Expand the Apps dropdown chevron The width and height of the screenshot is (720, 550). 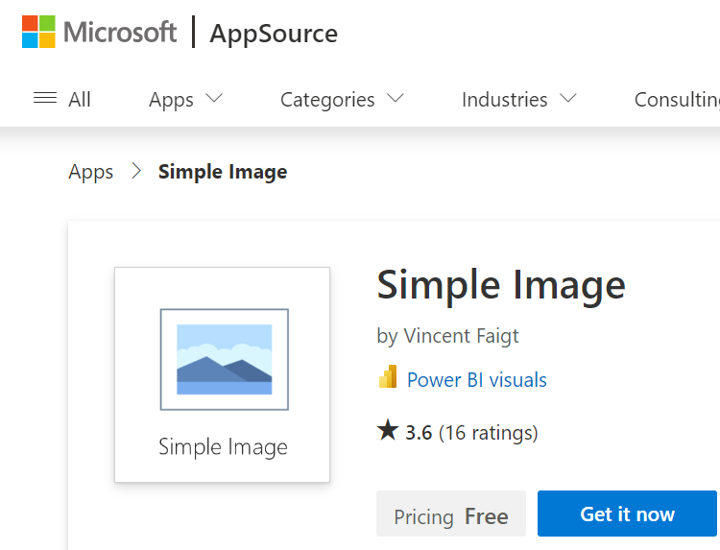(x=213, y=98)
